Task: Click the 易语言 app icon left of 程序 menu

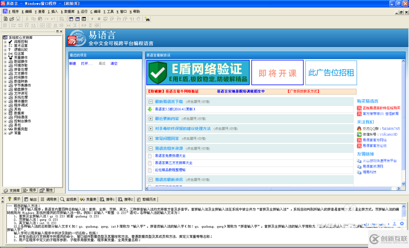Action: click(5, 11)
